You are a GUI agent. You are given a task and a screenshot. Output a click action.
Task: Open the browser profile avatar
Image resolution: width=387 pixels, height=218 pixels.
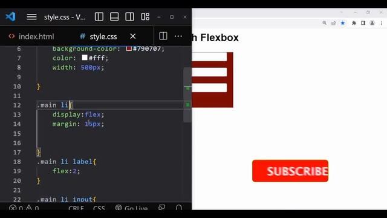click(372, 23)
